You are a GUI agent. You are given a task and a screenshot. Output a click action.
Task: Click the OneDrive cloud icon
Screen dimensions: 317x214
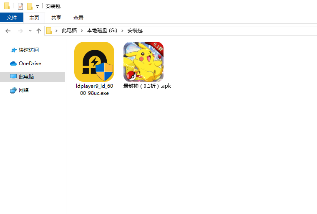click(x=13, y=64)
